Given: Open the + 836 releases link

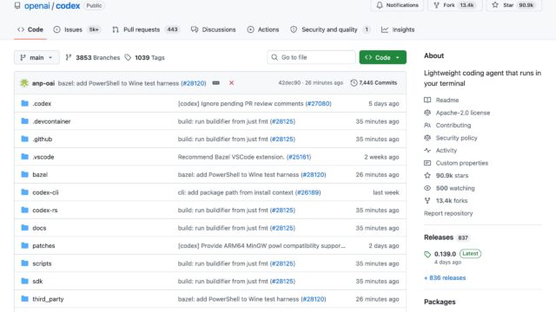Looking at the screenshot, I should [x=445, y=278].
